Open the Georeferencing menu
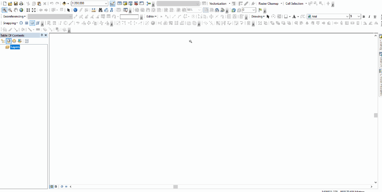Image resolution: width=382 pixels, height=192 pixels. (14, 17)
